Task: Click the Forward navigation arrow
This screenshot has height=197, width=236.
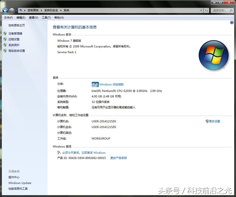Action: 12,11
